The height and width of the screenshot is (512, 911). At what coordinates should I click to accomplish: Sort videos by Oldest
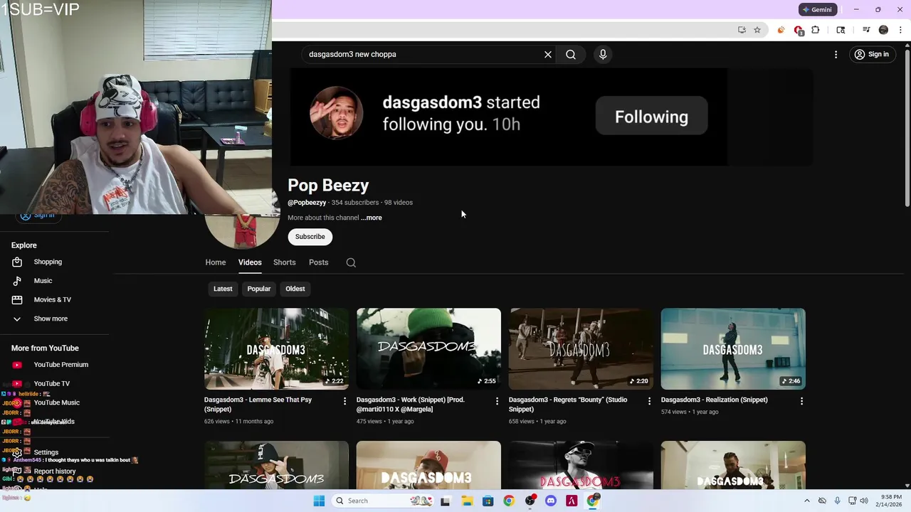(x=295, y=289)
